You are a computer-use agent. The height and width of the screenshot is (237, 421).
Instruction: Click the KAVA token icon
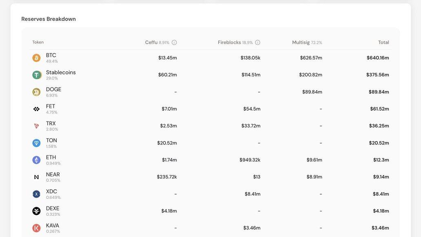tap(37, 228)
